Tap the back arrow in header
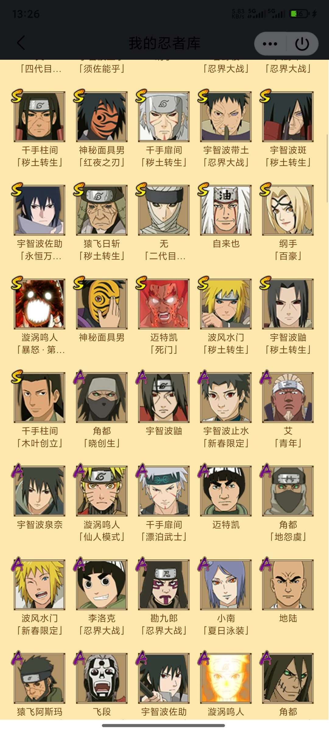Viewport: 329px width, 733px height. [x=21, y=43]
